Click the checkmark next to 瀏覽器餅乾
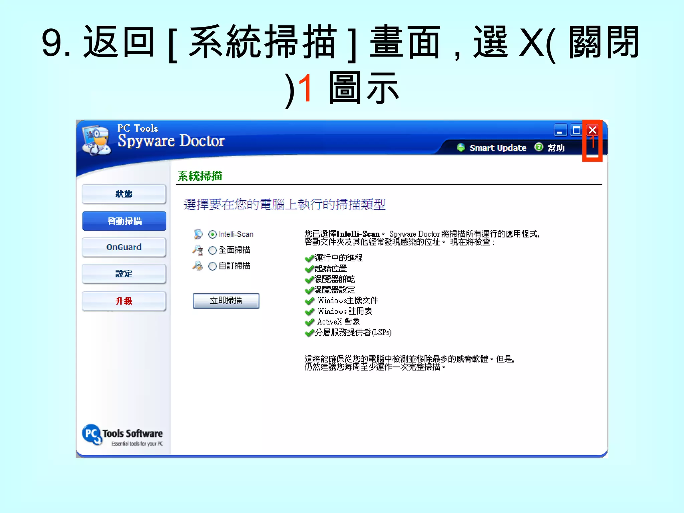The width and height of the screenshot is (684, 513). tap(310, 280)
